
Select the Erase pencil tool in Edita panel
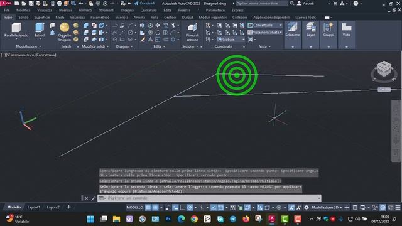143,40
